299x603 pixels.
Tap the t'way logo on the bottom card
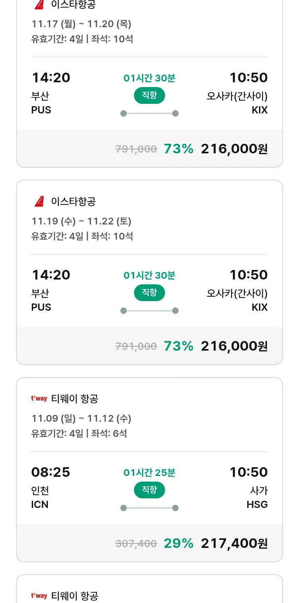(39, 596)
